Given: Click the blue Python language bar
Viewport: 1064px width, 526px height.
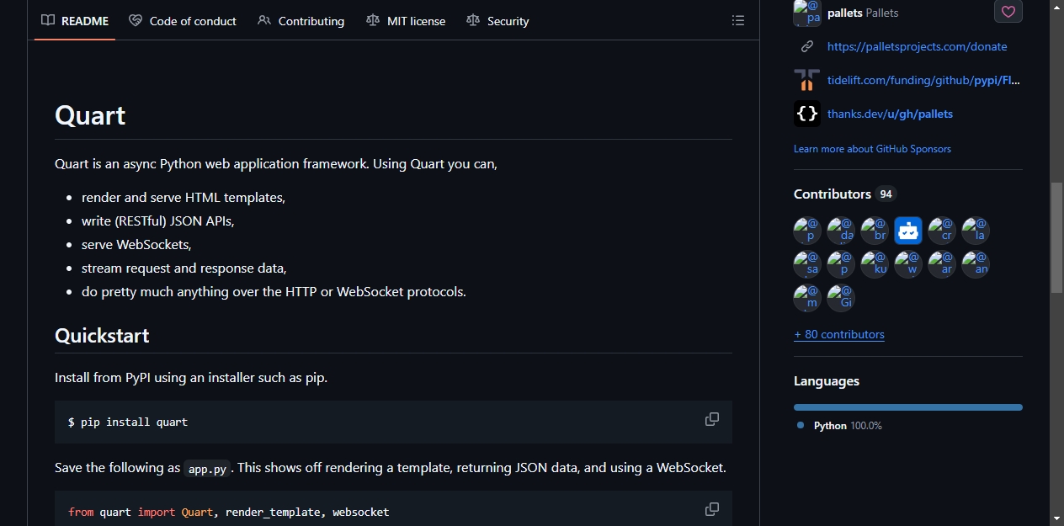Looking at the screenshot, I should [x=908, y=407].
